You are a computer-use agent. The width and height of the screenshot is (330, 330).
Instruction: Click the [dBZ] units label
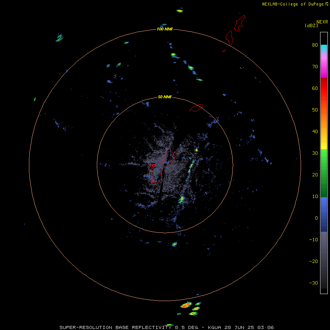(311, 26)
